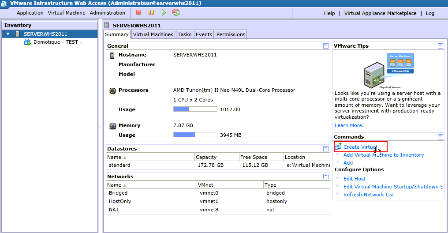Screen dimensions: 448x233
Task: Click the Edit Host link
Action: tap(354, 179)
